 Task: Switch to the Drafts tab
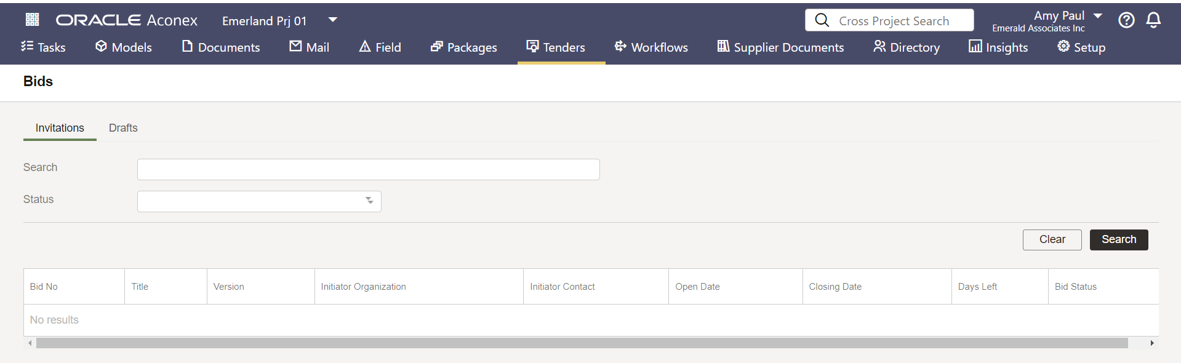point(123,128)
